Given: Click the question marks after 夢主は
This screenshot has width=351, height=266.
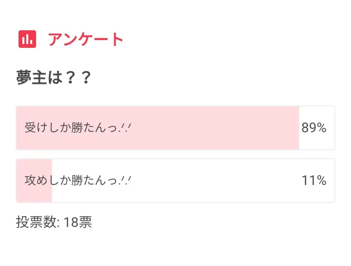Looking at the screenshot, I should pyautogui.click(x=79, y=78).
